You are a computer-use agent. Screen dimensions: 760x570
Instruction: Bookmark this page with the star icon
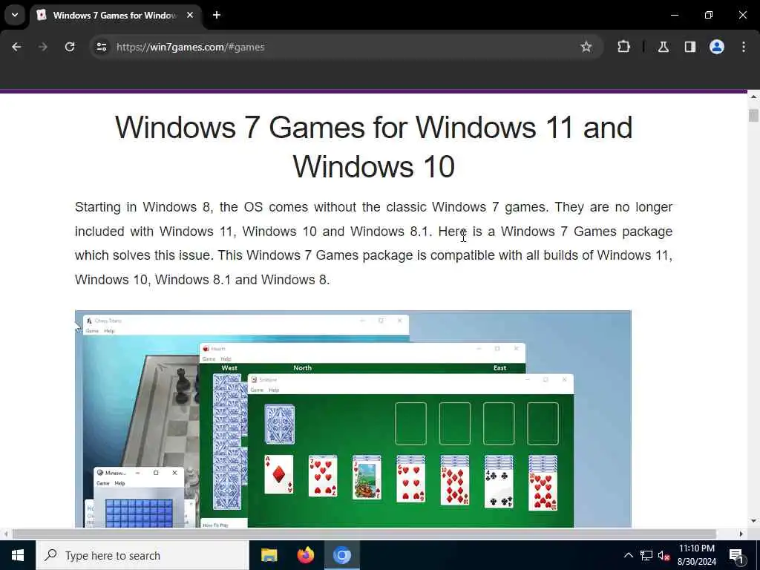[x=586, y=47]
